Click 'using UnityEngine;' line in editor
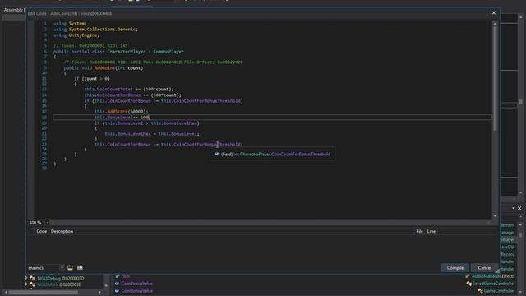526x296 pixels. pos(76,35)
